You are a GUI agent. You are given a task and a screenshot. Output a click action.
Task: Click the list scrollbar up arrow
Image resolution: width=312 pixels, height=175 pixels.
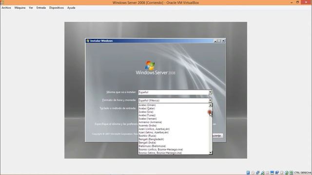pyautogui.click(x=210, y=105)
